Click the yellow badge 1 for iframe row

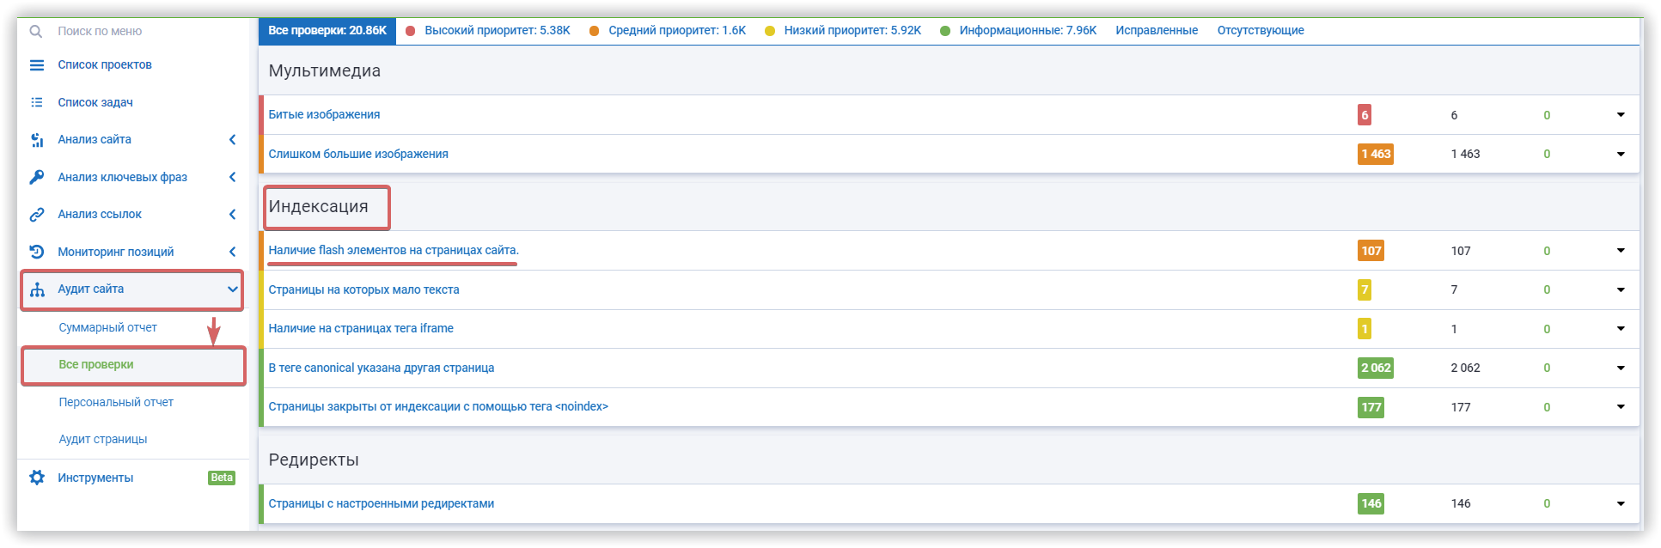tap(1365, 329)
